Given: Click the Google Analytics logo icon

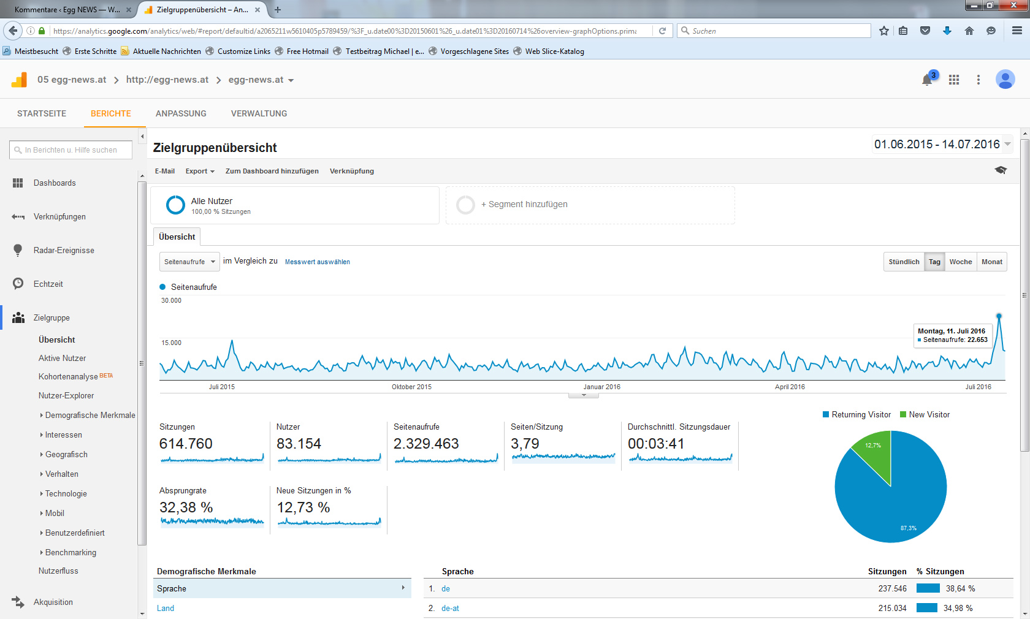Looking at the screenshot, I should pyautogui.click(x=19, y=80).
